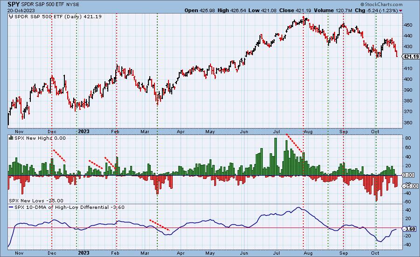Click the ©StockCharts.com label
420x257 pixels.
[381, 4]
